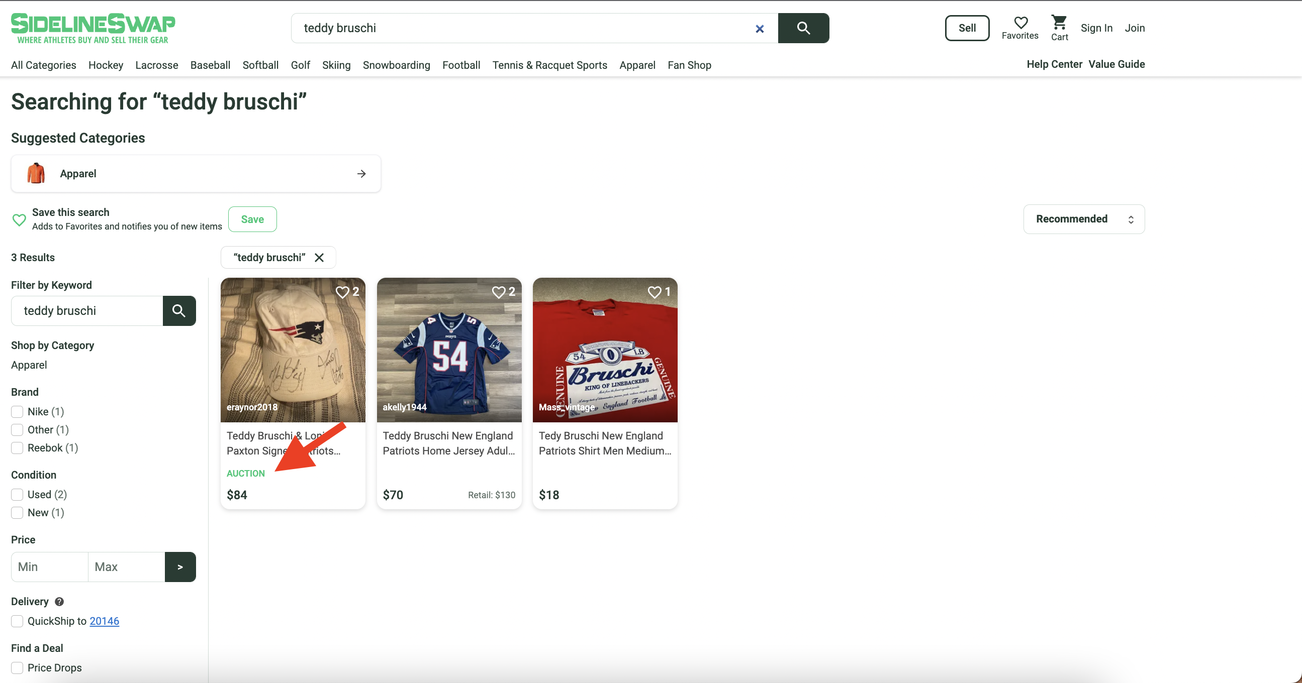Open the Value Guide link

click(x=1116, y=64)
